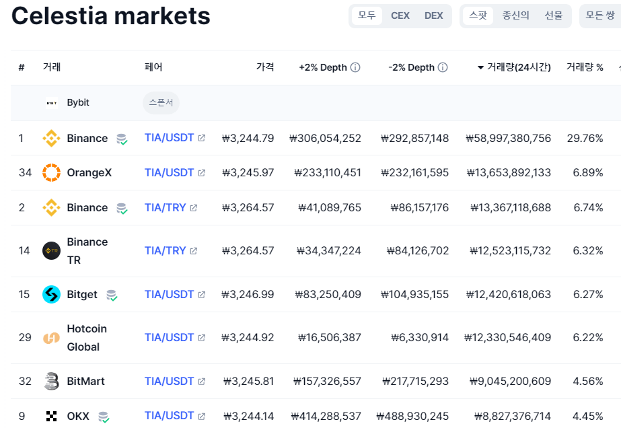621x428 pixels.
Task: Open the Bitget exchange name
Action: 82,295
